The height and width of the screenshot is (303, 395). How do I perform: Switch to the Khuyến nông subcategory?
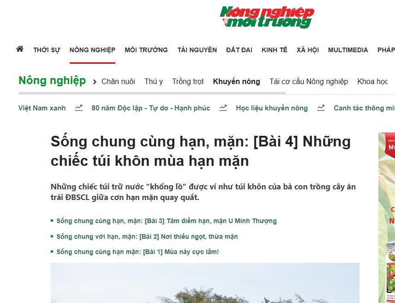click(x=236, y=81)
